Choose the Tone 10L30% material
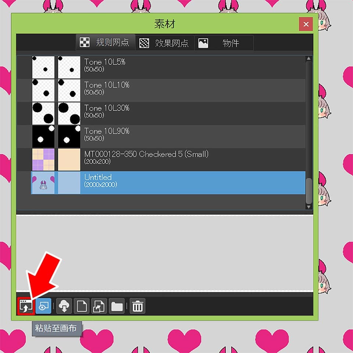Viewport: 353px width, 353px height. (161, 113)
